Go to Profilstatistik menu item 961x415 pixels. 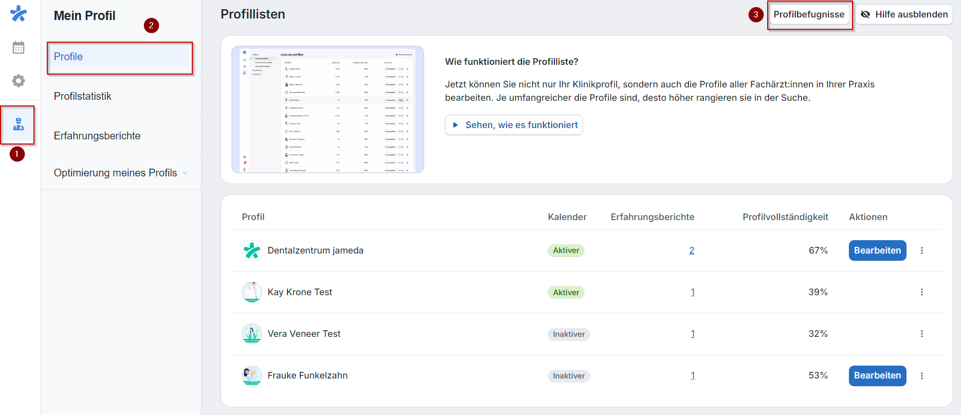point(83,96)
